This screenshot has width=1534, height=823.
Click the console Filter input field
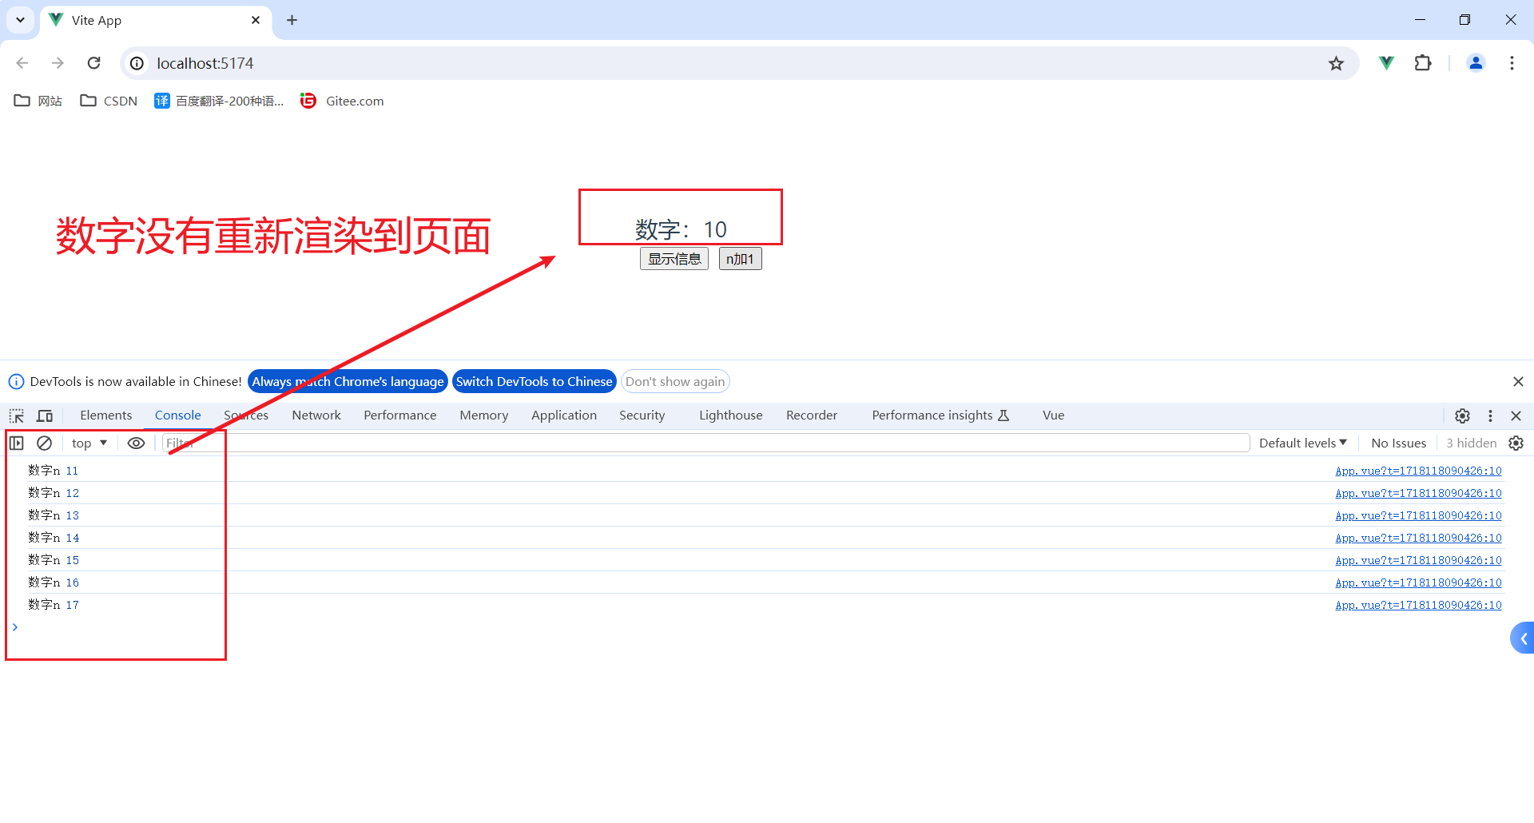pyautogui.click(x=703, y=443)
